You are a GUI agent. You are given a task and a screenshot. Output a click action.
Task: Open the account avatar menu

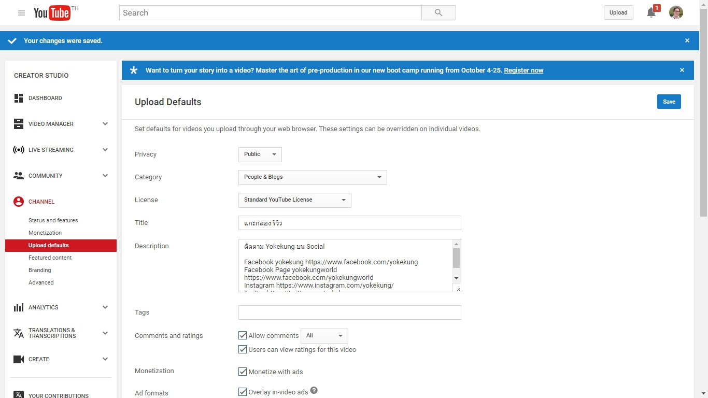click(x=676, y=13)
